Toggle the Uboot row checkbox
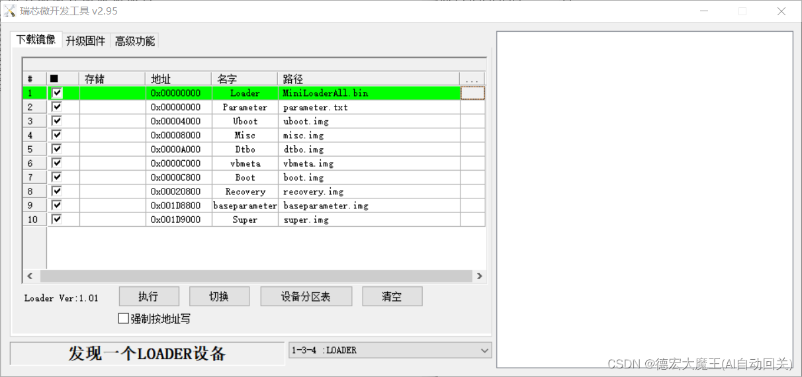This screenshot has height=377, width=802. 57,121
